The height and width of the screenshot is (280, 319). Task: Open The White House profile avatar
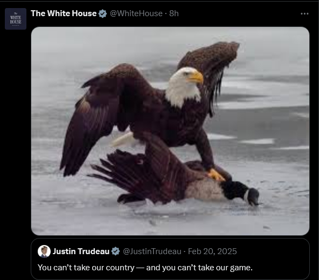(16, 19)
